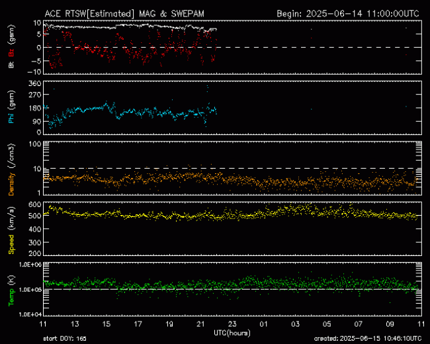The height and width of the screenshot is (344, 430).
Task: Click the '90' tick on Phi axis
Action: (37, 121)
